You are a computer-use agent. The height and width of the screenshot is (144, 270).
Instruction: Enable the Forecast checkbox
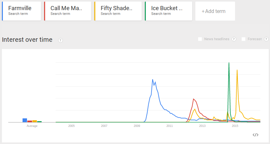coord(244,39)
